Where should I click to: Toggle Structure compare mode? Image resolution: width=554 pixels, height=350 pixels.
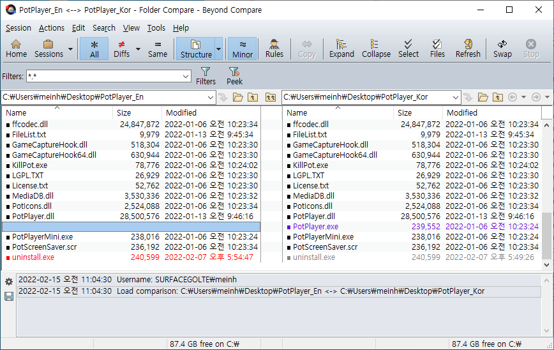pos(196,49)
